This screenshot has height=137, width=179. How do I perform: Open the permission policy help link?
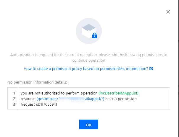click(86, 69)
